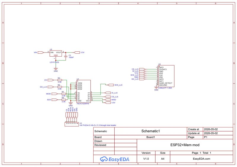This screenshot has height=167, width=237.
Task: Select the DI_LLS net port left of U3
Action: tap(142, 71)
